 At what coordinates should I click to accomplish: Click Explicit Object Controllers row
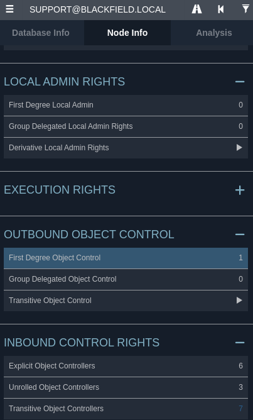click(x=126, y=366)
